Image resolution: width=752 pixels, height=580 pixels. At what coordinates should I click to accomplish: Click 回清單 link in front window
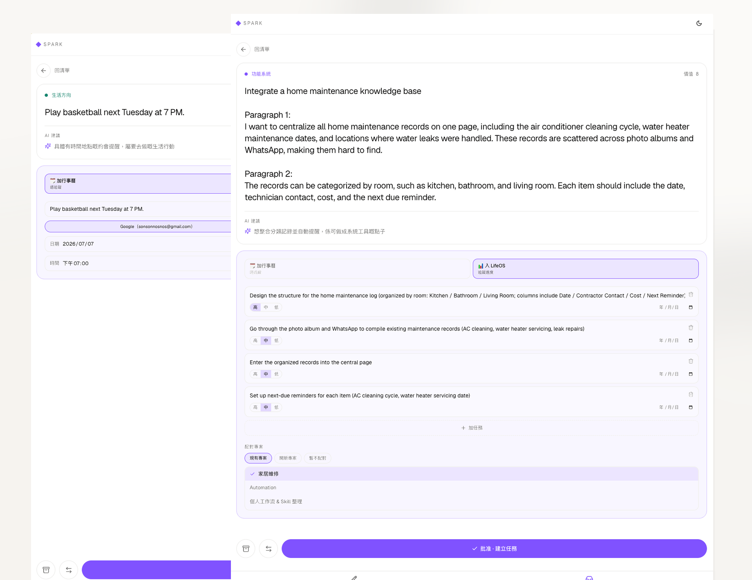point(262,49)
